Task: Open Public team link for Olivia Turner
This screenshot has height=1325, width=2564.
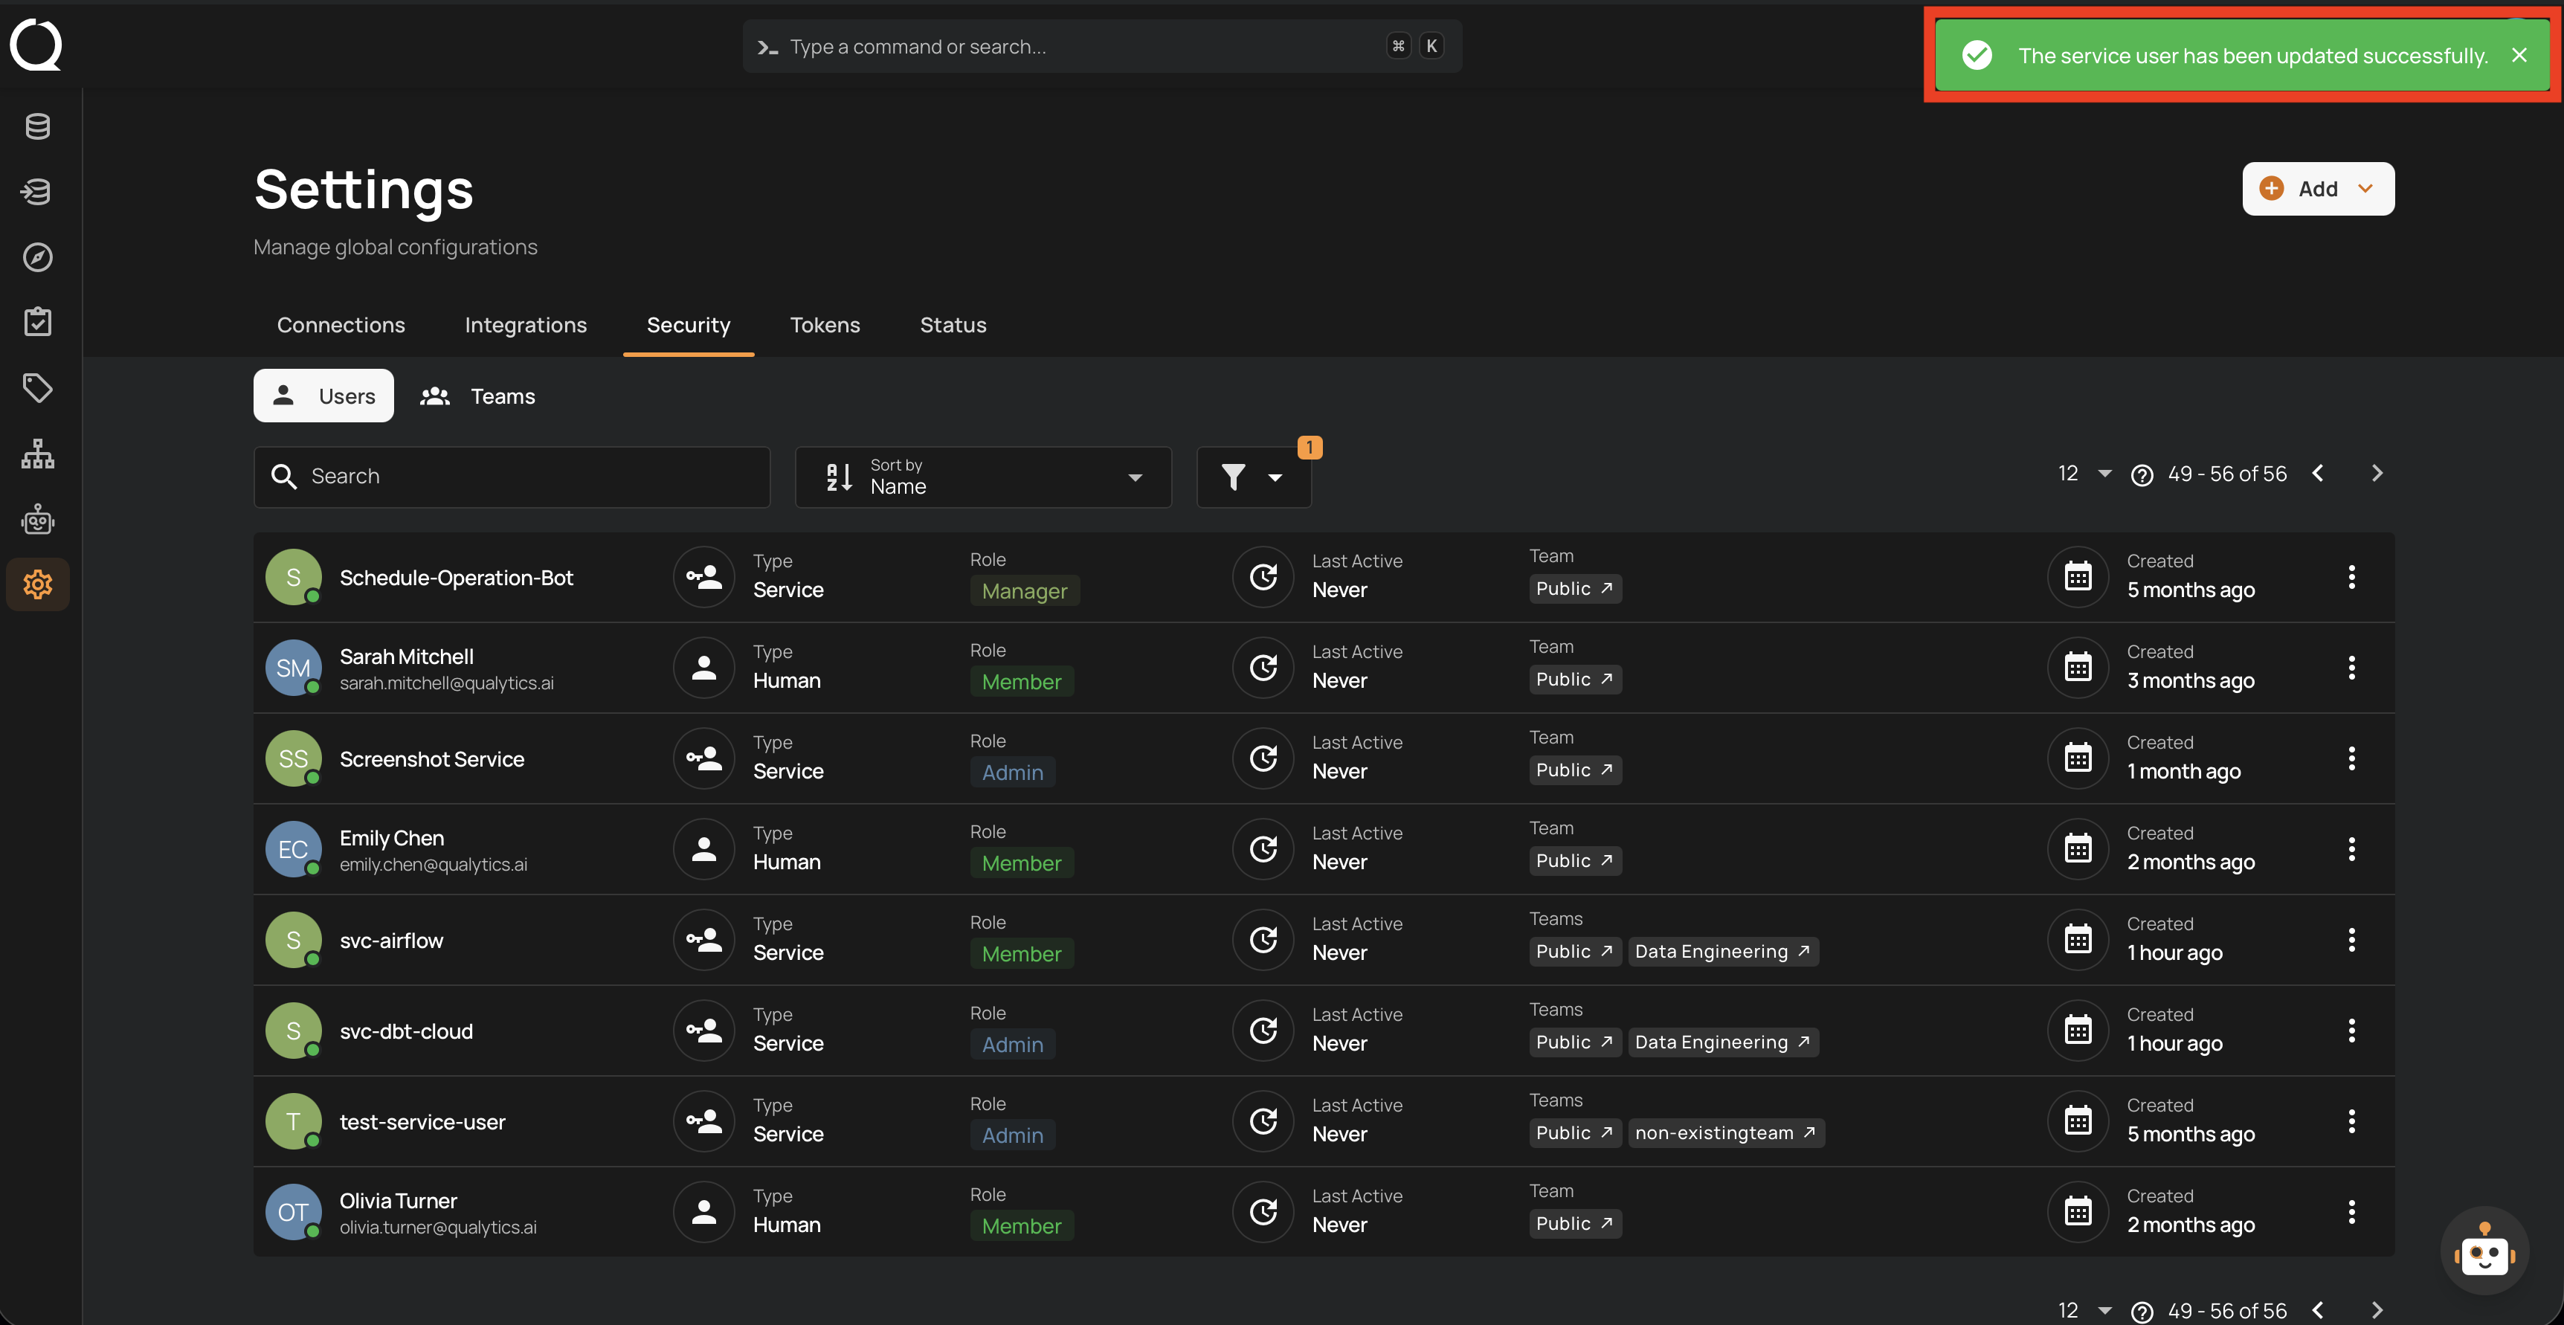Action: 1575,1223
